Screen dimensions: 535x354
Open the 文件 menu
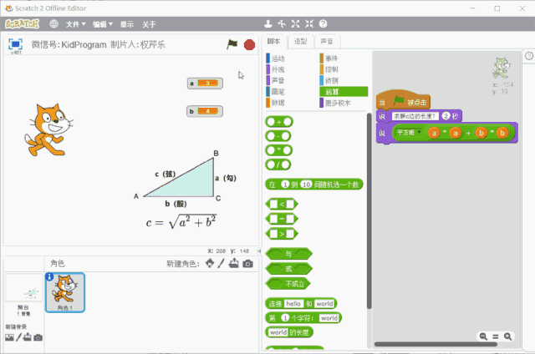coord(76,23)
